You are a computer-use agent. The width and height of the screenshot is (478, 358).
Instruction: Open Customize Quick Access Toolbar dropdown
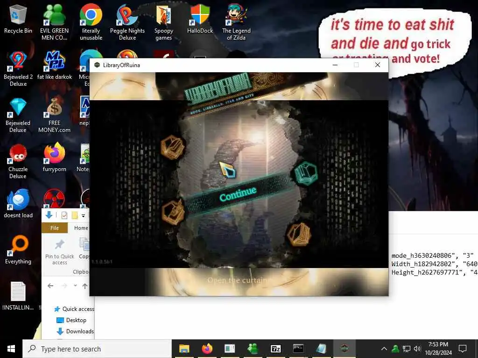coord(83,215)
